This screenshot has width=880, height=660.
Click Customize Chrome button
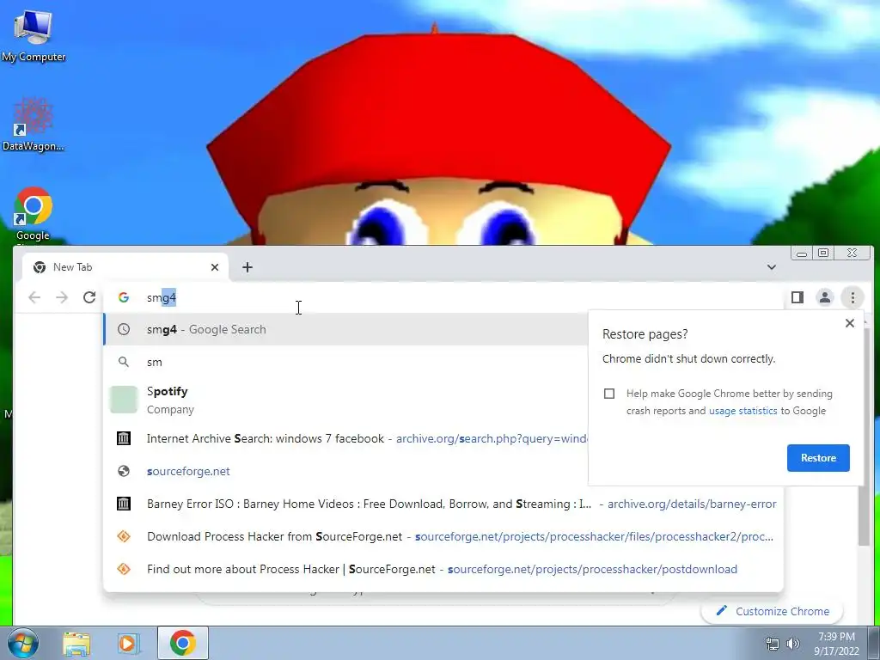point(772,611)
